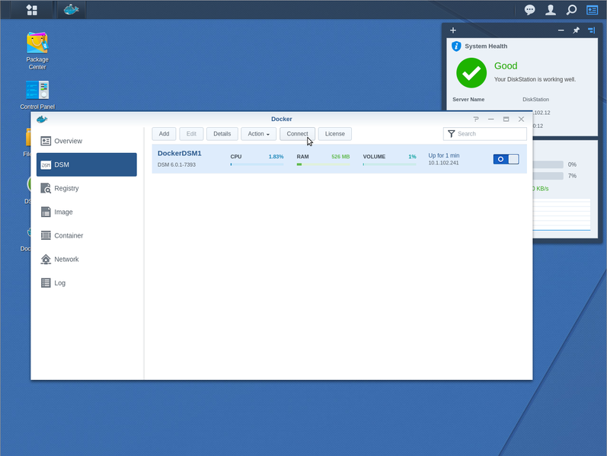Click the filter funnel icon in search box

pos(451,134)
